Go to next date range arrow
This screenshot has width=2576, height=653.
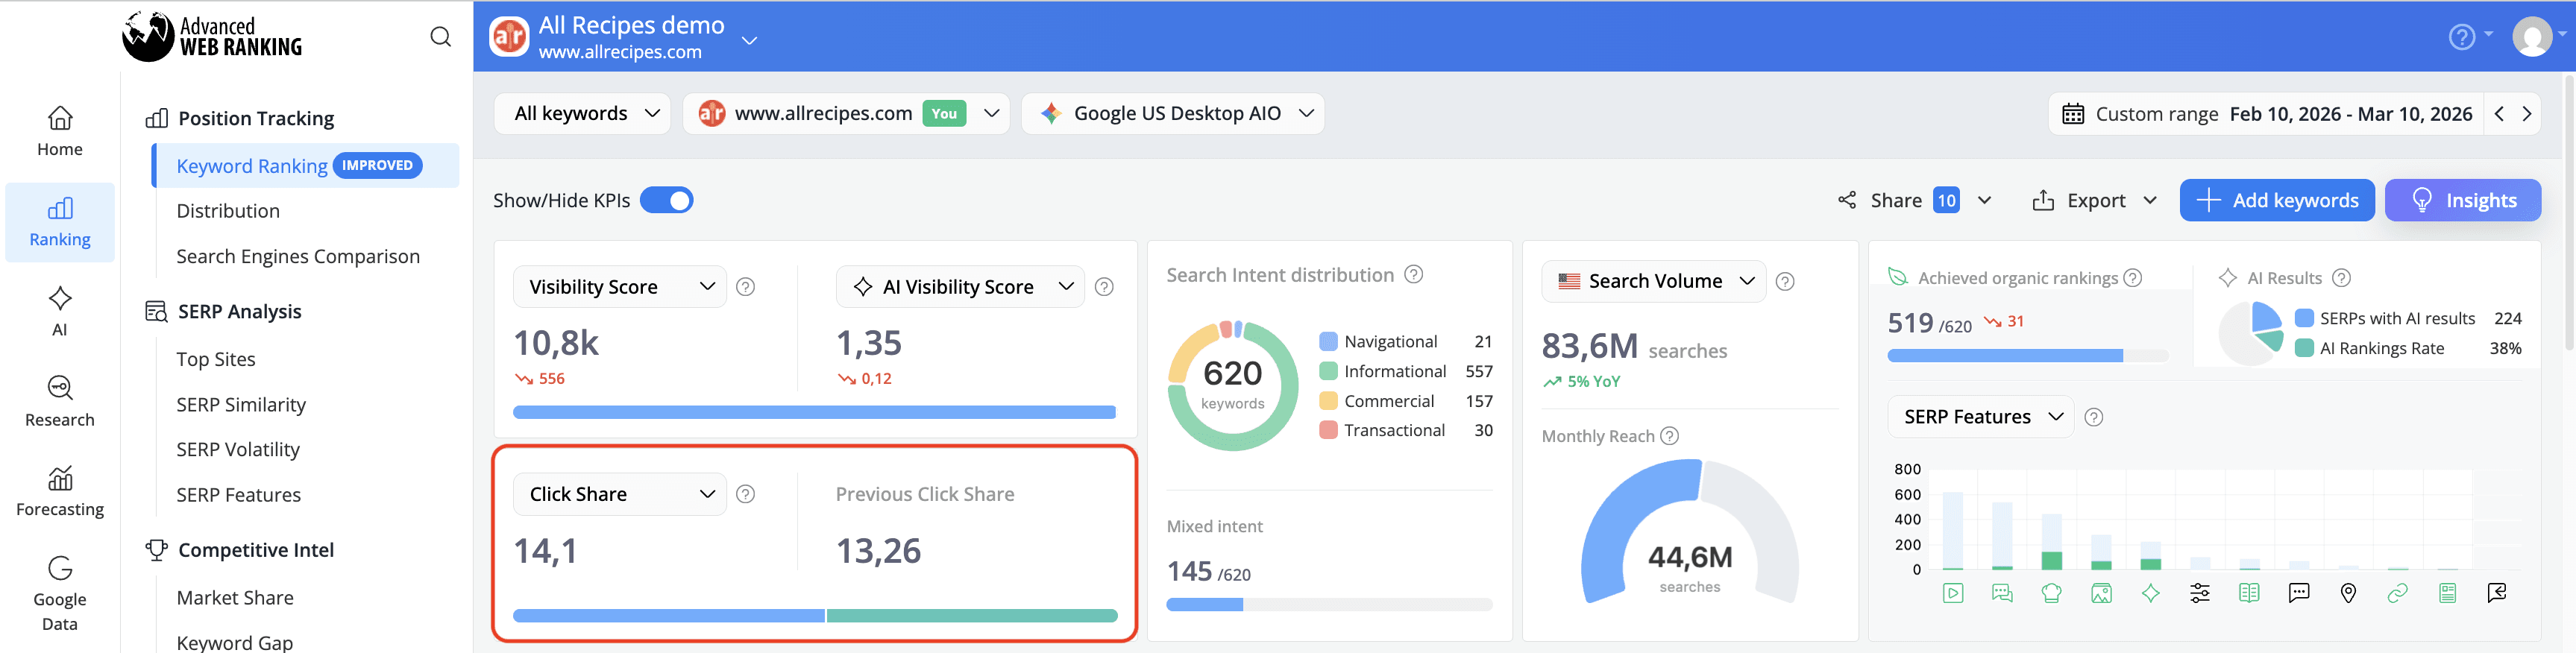click(x=2527, y=114)
